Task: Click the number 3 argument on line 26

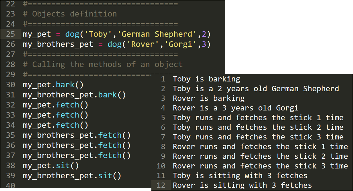Action: tap(204, 44)
